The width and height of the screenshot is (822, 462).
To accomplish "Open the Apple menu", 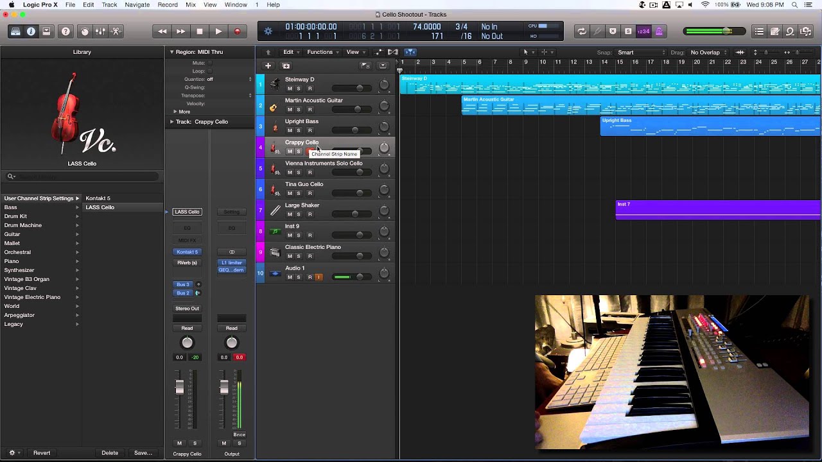I will point(11,4).
